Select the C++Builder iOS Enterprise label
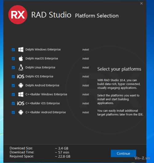 point(43,103)
